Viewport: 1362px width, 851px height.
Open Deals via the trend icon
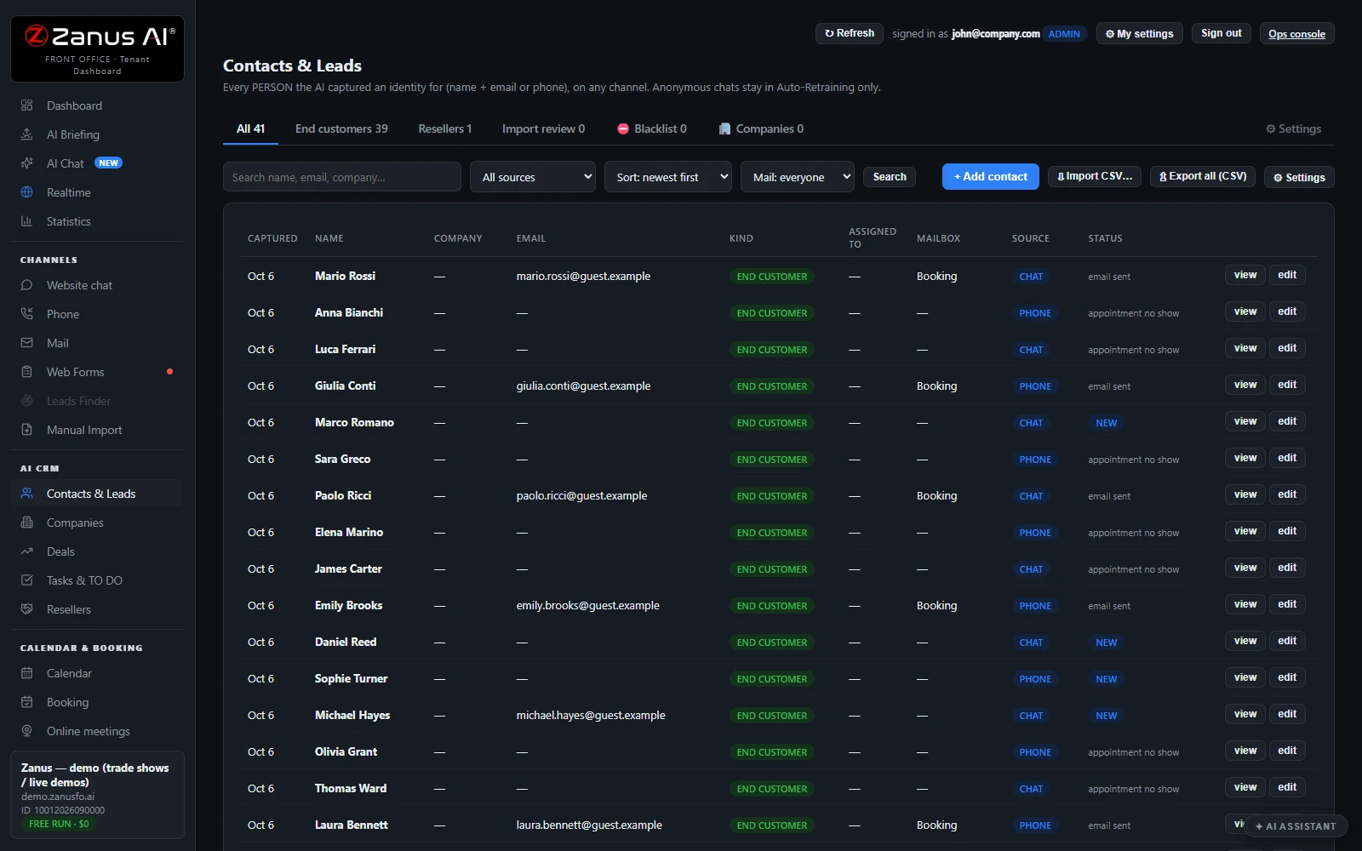[x=26, y=551]
